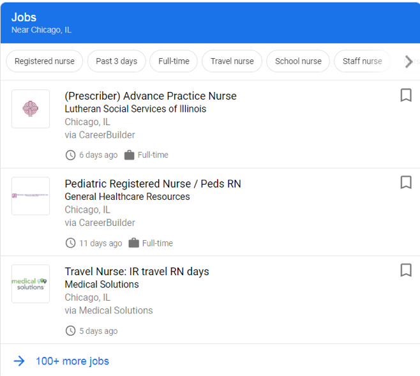
Task: Click Near Chicago, IL subtitle
Action: [41, 30]
